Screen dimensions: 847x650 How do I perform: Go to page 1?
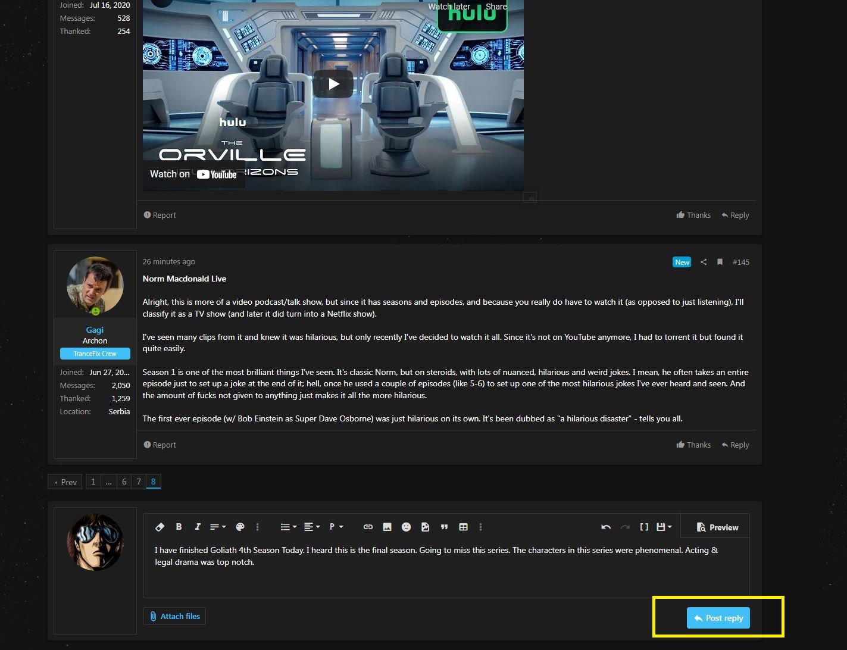[x=93, y=482]
